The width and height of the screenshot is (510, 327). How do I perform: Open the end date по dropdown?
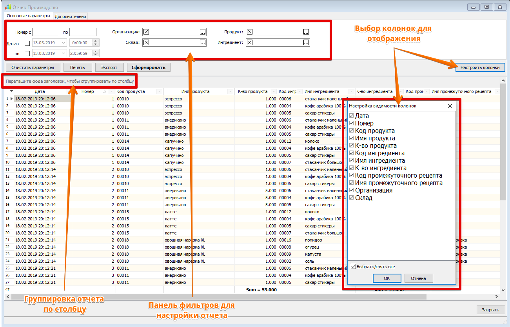tap(64, 53)
